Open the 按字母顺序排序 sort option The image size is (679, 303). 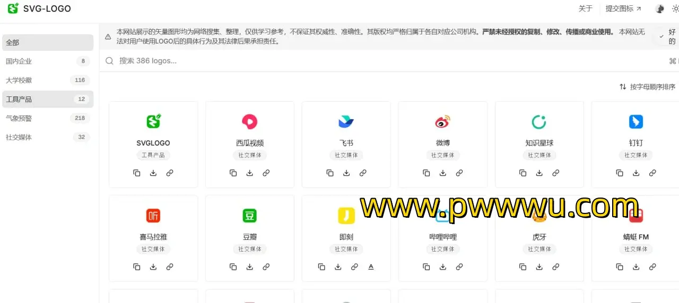point(647,87)
